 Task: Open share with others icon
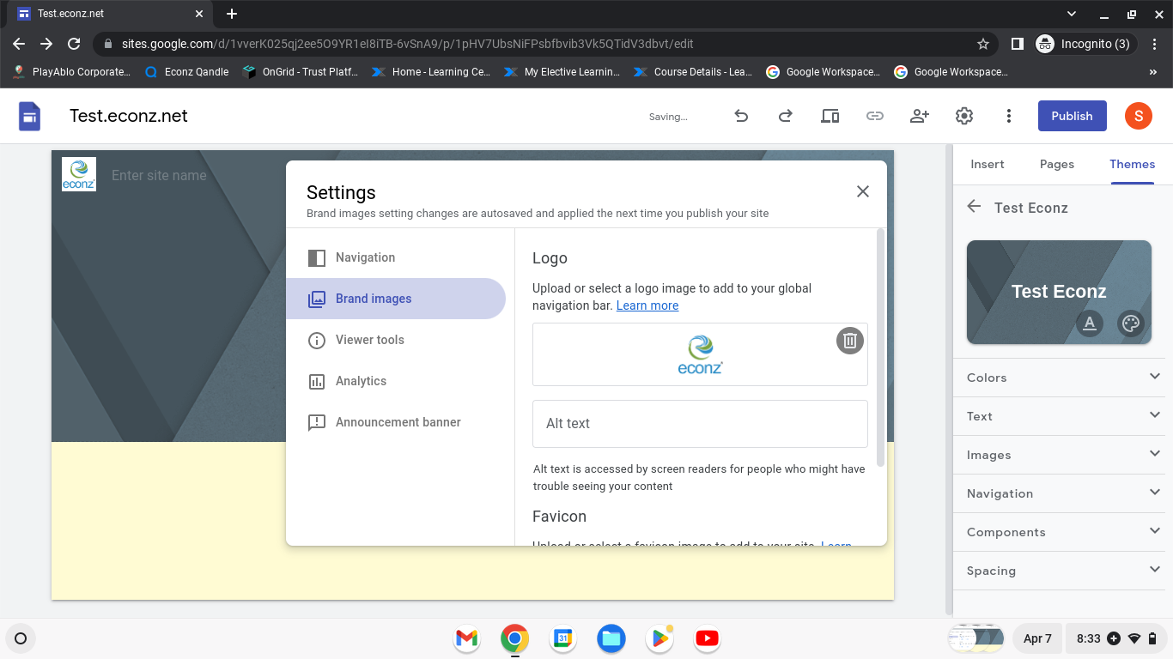tap(920, 116)
